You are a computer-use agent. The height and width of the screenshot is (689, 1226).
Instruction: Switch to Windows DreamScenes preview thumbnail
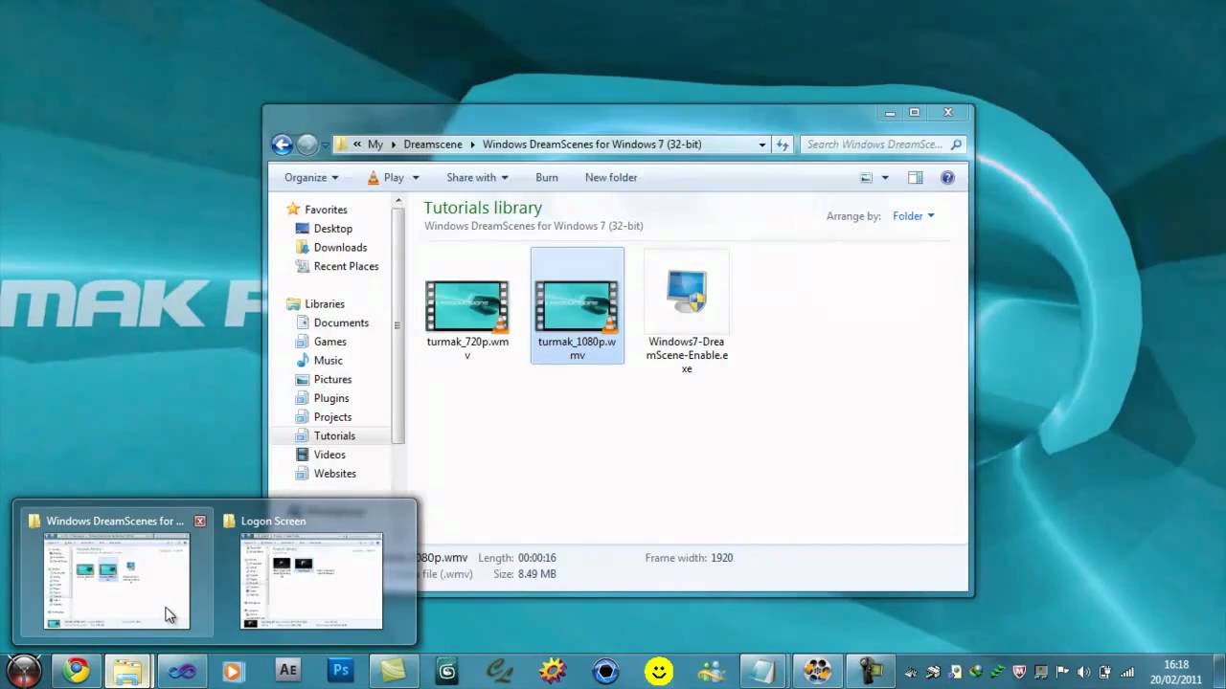pyautogui.click(x=117, y=581)
